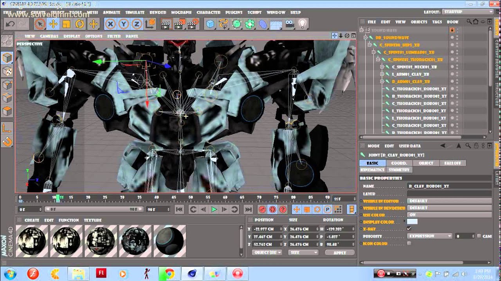Add a Light using bulb icon
The image size is (501, 281).
click(302, 24)
